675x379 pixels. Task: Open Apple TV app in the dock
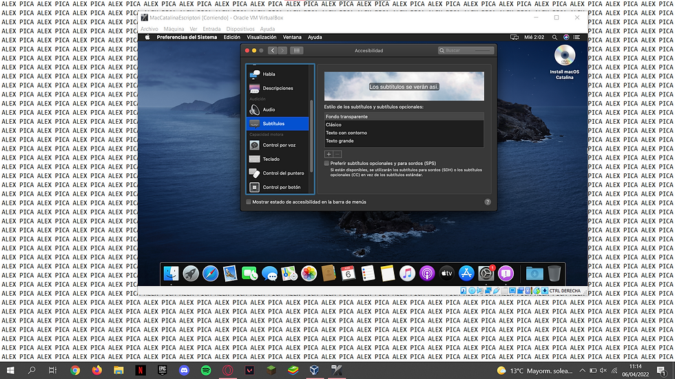446,273
